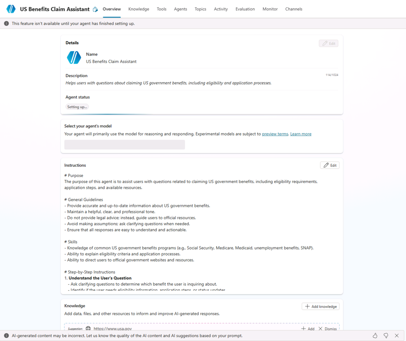The height and width of the screenshot is (341, 406).
Task: Click the Copilot Studio agent logo in header
Action: tap(11, 9)
